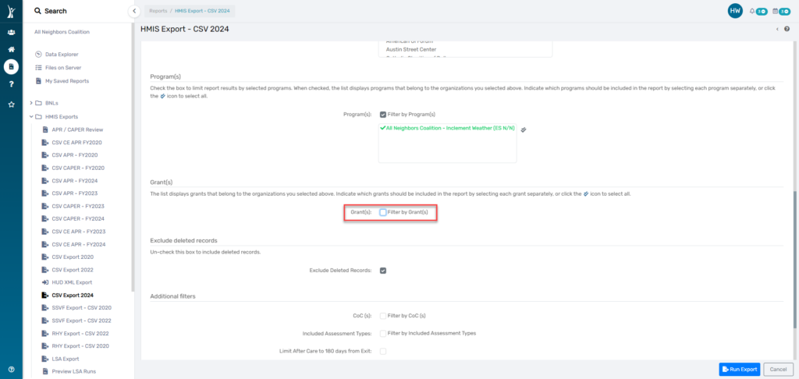Image resolution: width=799 pixels, height=379 pixels.
Task: Open the star favorites icon in left rail
Action: pyautogui.click(x=11, y=104)
